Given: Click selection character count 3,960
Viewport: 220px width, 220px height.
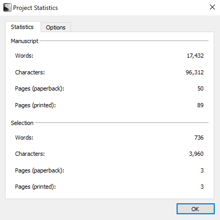Looking at the screenshot, I should (196, 154).
